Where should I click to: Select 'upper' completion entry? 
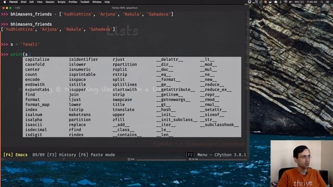[119, 115]
